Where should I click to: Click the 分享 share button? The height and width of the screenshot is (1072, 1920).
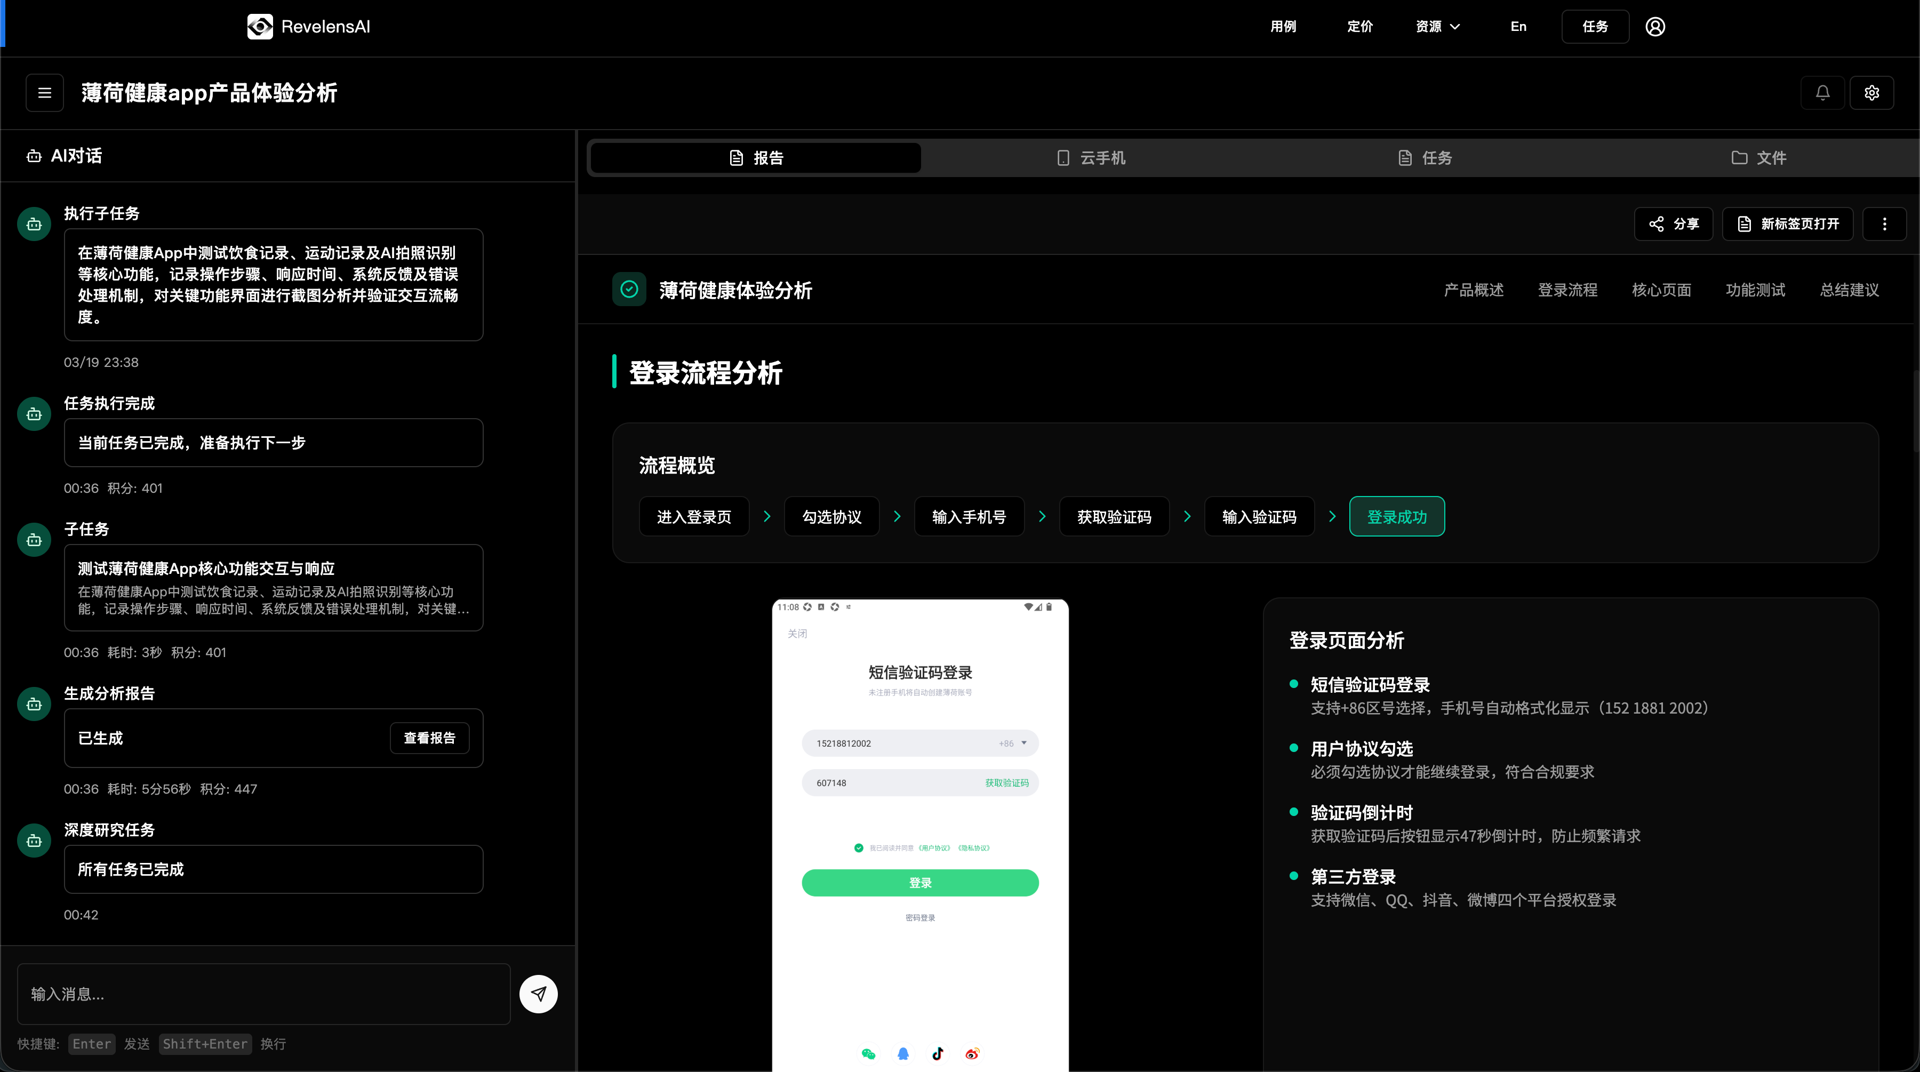point(1673,223)
